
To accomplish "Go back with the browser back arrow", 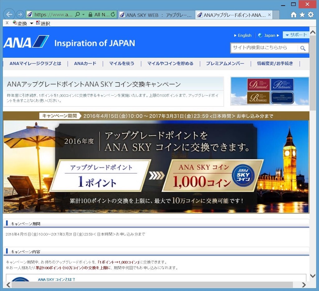I will pos(9,14).
